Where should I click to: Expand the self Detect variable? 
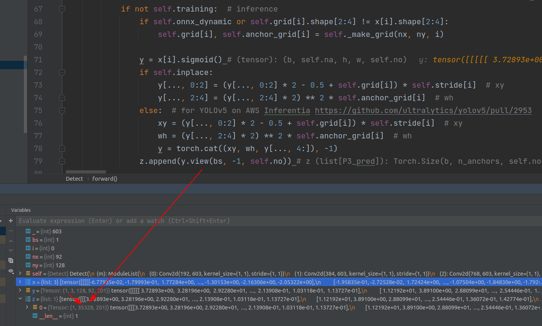click(20, 274)
